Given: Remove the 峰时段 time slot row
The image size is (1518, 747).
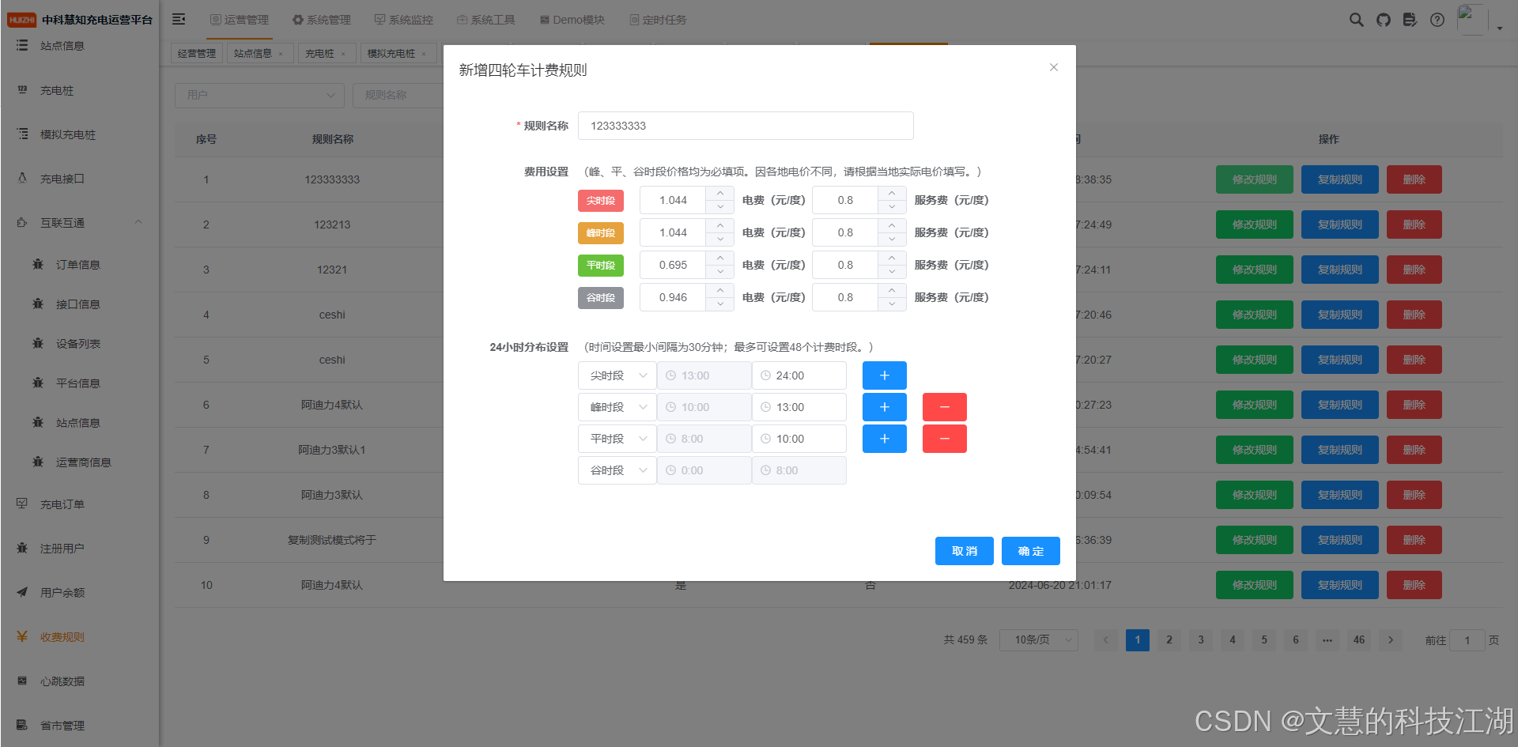Looking at the screenshot, I should coord(944,407).
